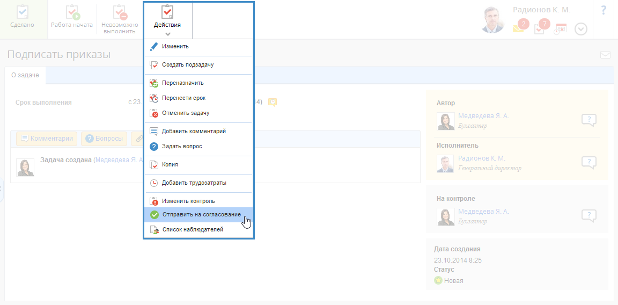Image resolution: width=618 pixels, height=305 pixels.
Task: Ask the author Медведева a question icon
Action: [x=588, y=120]
